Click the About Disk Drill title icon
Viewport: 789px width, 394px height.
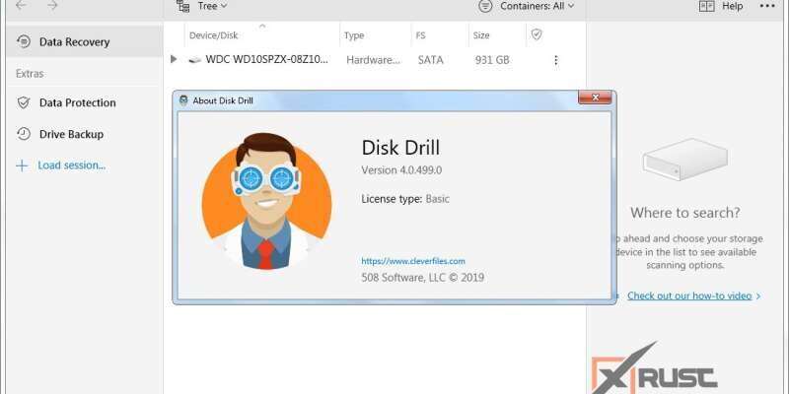(183, 100)
